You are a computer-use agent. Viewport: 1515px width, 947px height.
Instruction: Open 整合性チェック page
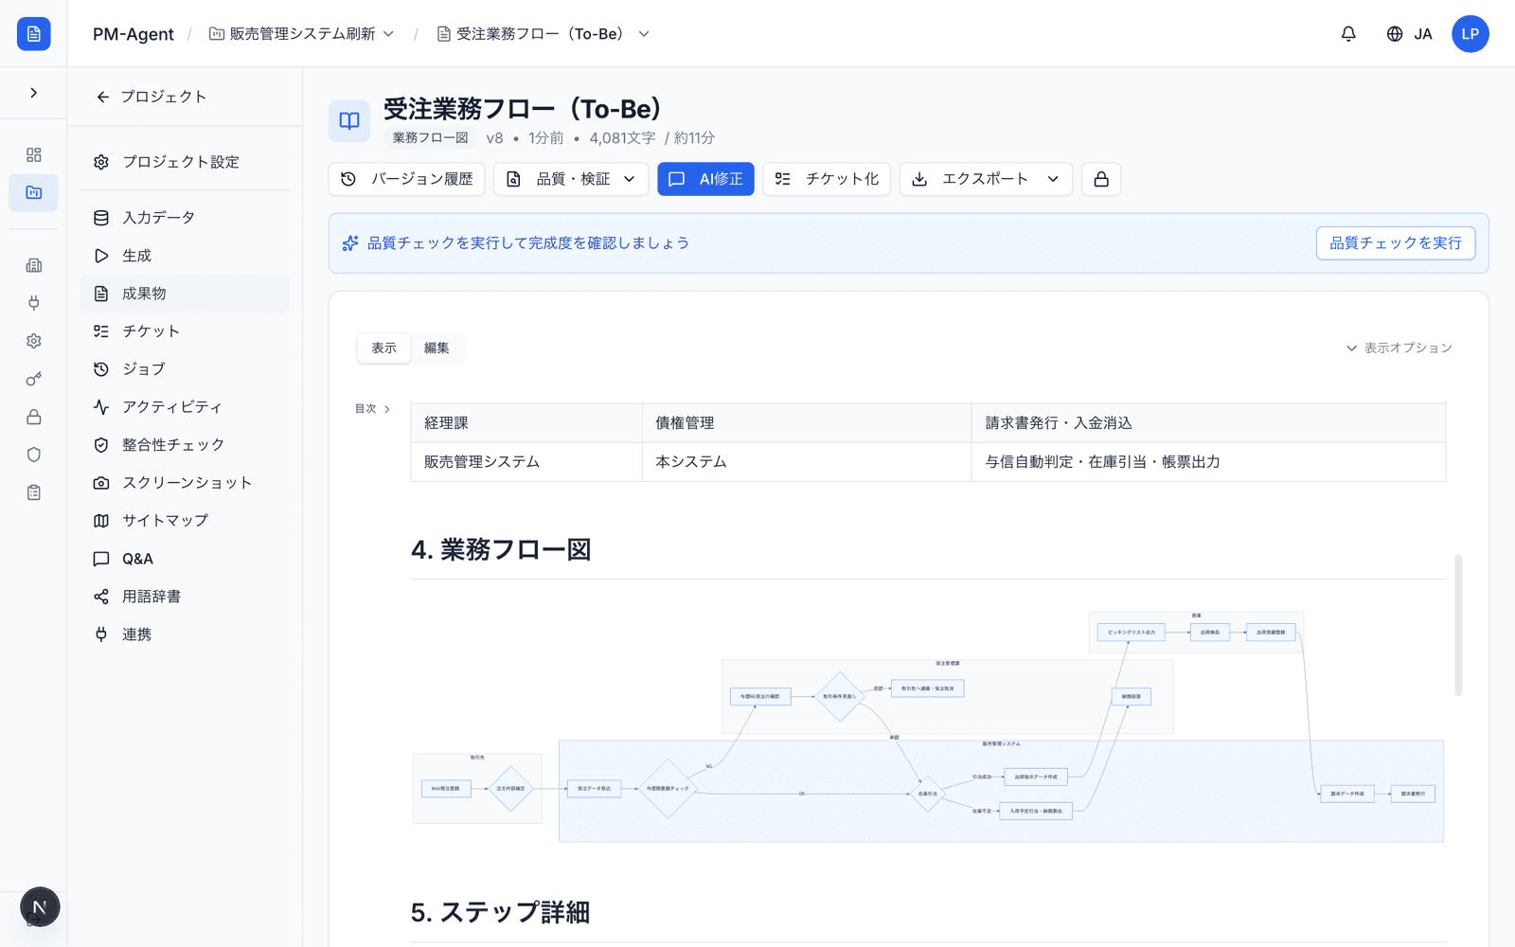tap(185, 445)
